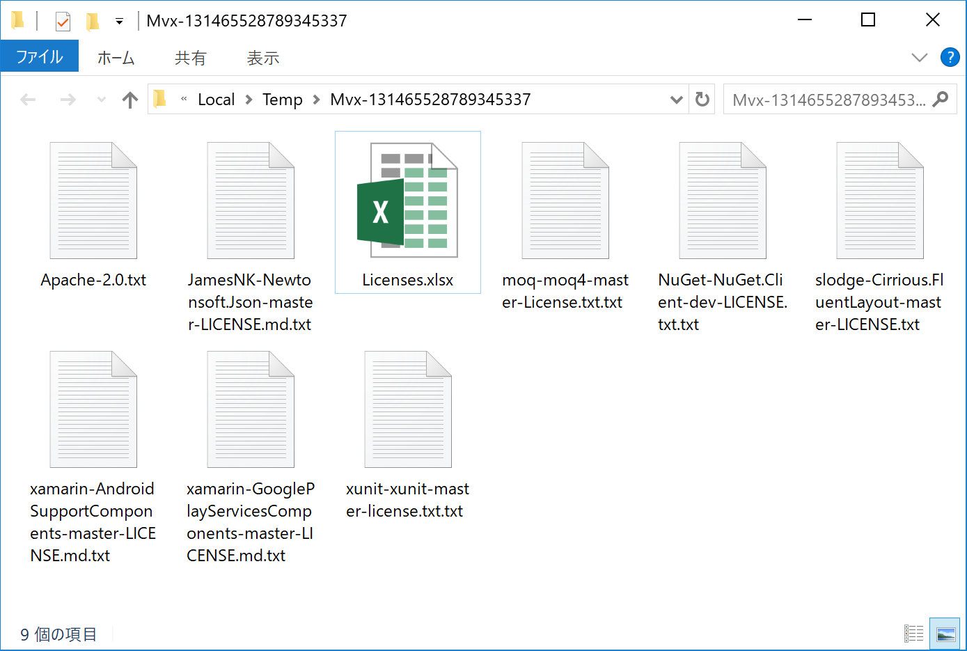The image size is (967, 651).
Task: Switch to details view from status bar
Action: coord(913,634)
